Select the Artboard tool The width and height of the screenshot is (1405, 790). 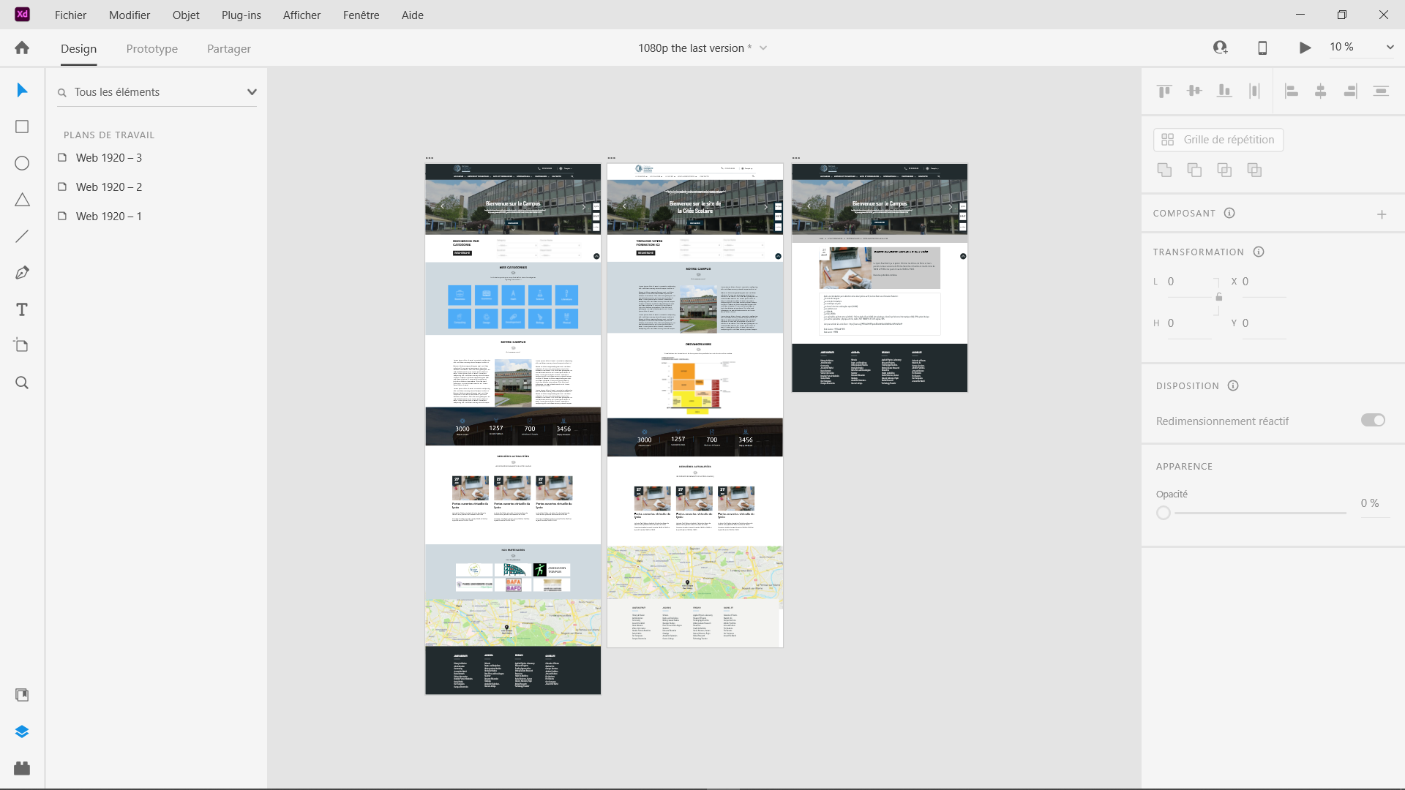pyautogui.click(x=22, y=345)
